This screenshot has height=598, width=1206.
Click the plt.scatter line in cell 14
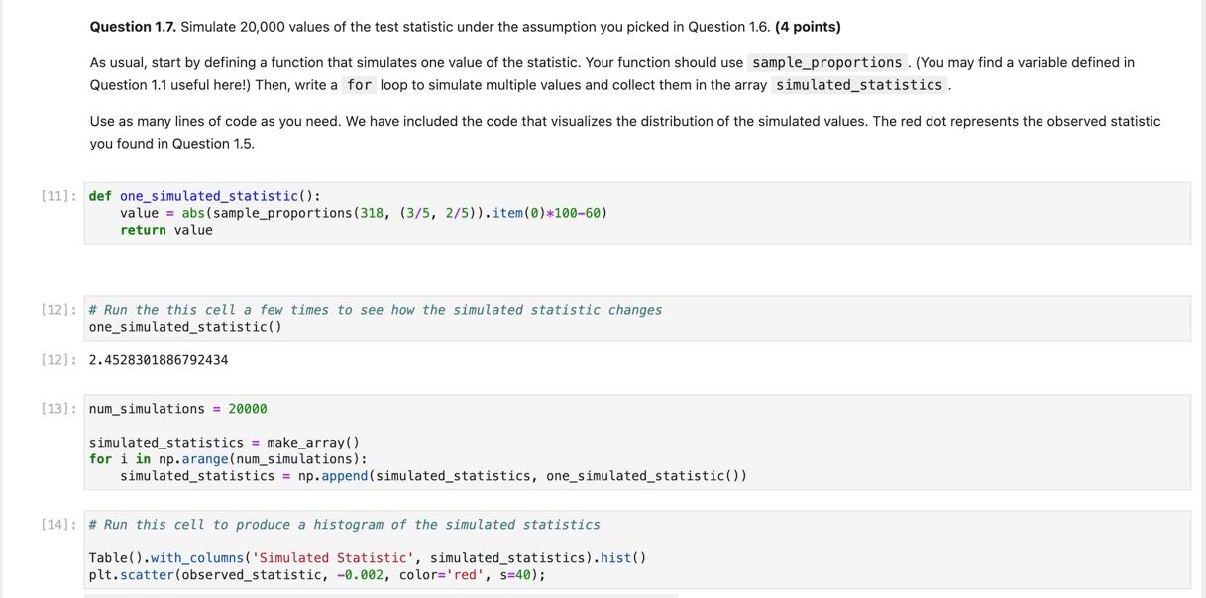coord(317,575)
